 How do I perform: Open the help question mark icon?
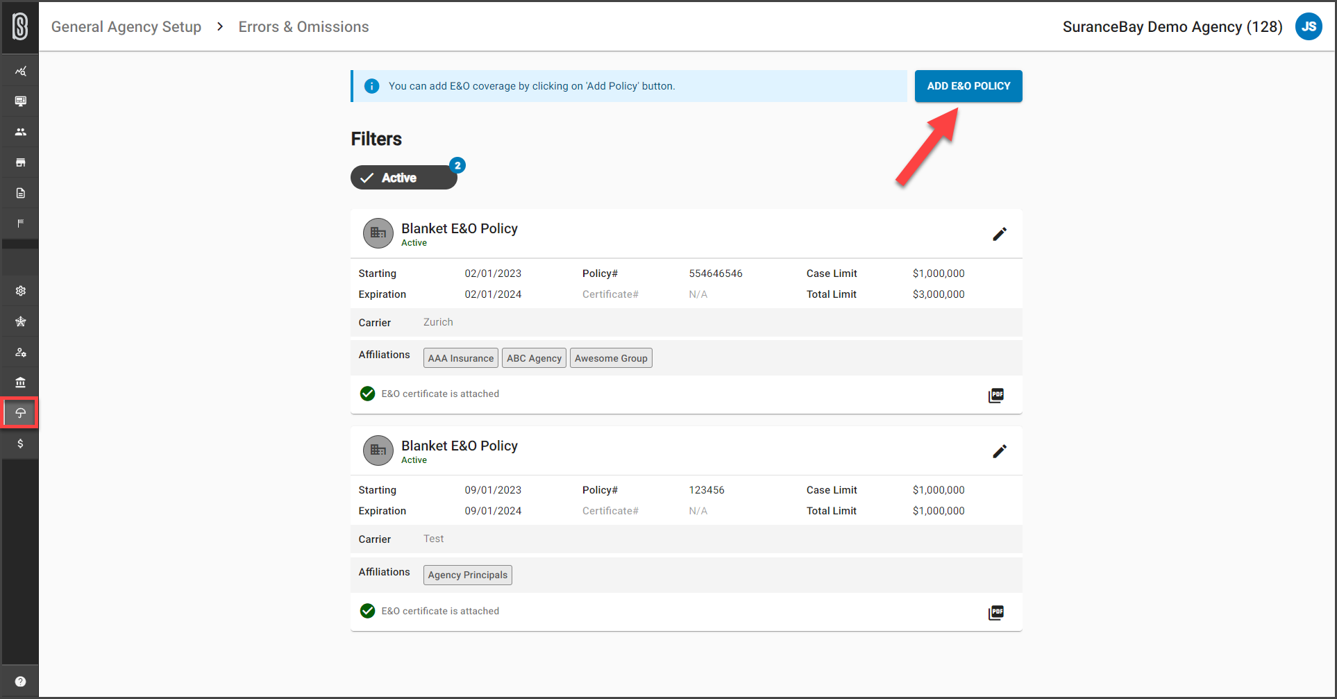pyautogui.click(x=20, y=682)
